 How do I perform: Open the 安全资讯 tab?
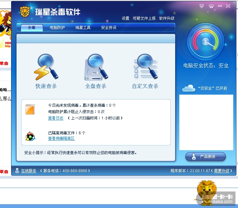(109, 28)
